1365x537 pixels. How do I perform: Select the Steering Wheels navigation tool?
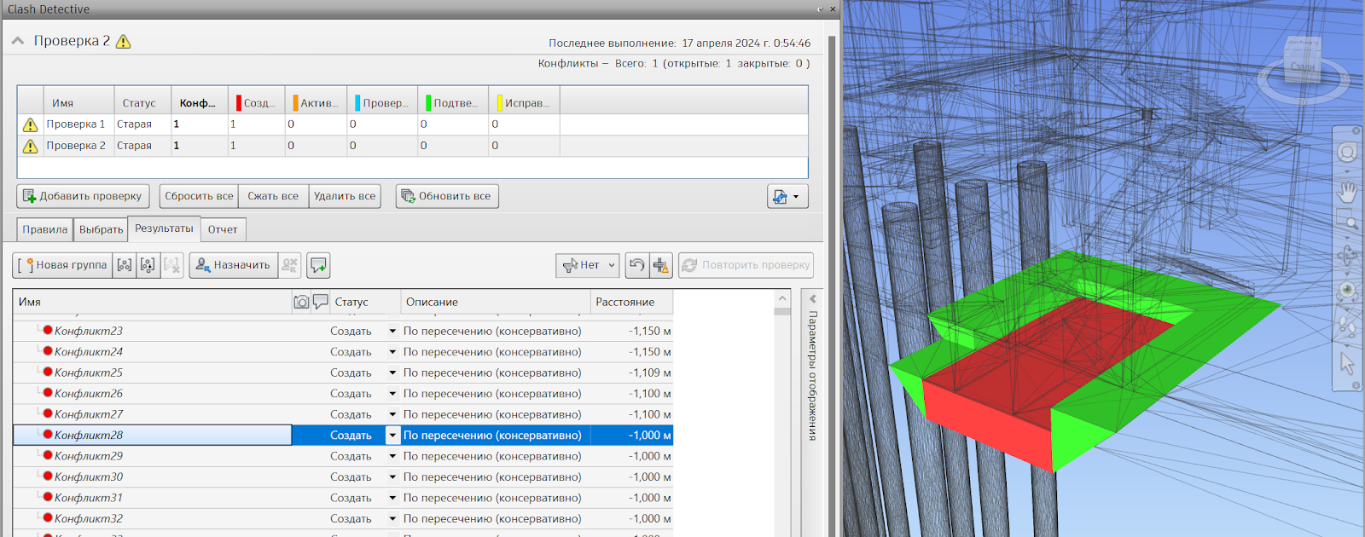coord(1347,153)
